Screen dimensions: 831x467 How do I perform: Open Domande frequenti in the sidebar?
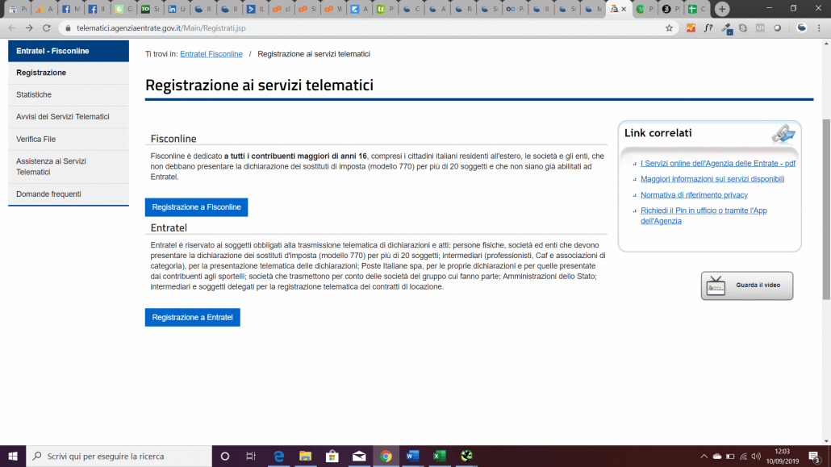69,194
